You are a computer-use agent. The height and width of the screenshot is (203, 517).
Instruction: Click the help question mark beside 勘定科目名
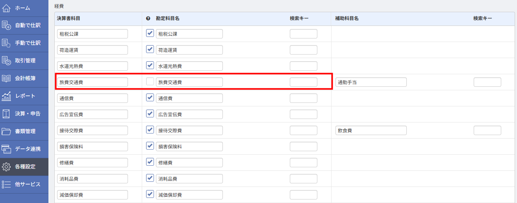(148, 18)
